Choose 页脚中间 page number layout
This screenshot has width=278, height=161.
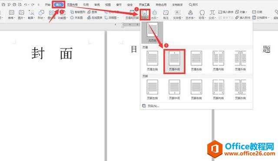[x=175, y=90]
